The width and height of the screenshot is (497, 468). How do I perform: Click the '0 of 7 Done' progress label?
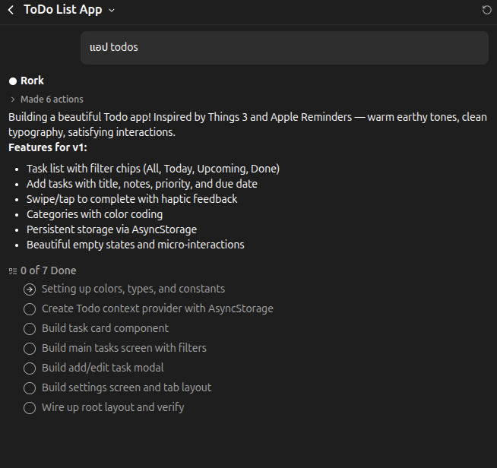(48, 270)
